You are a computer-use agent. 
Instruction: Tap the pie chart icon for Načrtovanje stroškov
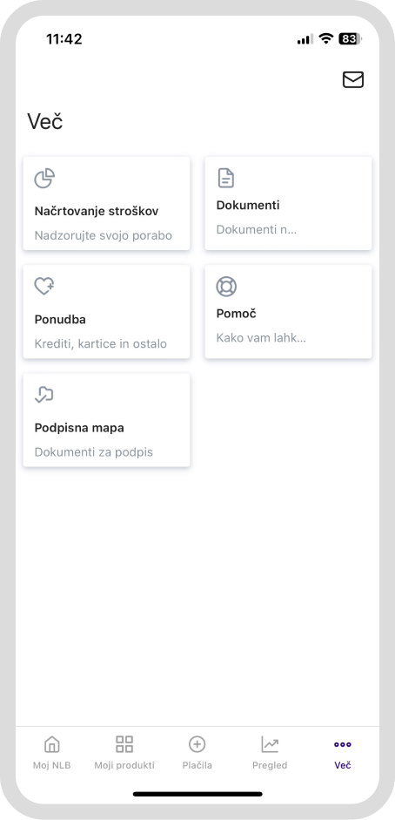[x=44, y=179]
